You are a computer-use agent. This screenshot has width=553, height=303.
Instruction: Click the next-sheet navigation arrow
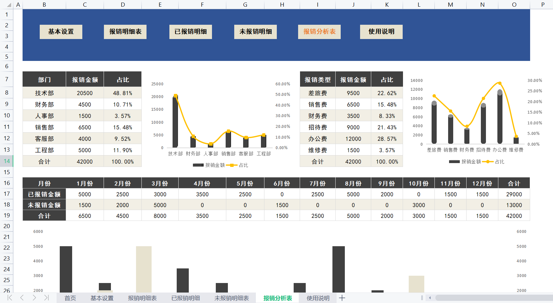click(34, 298)
